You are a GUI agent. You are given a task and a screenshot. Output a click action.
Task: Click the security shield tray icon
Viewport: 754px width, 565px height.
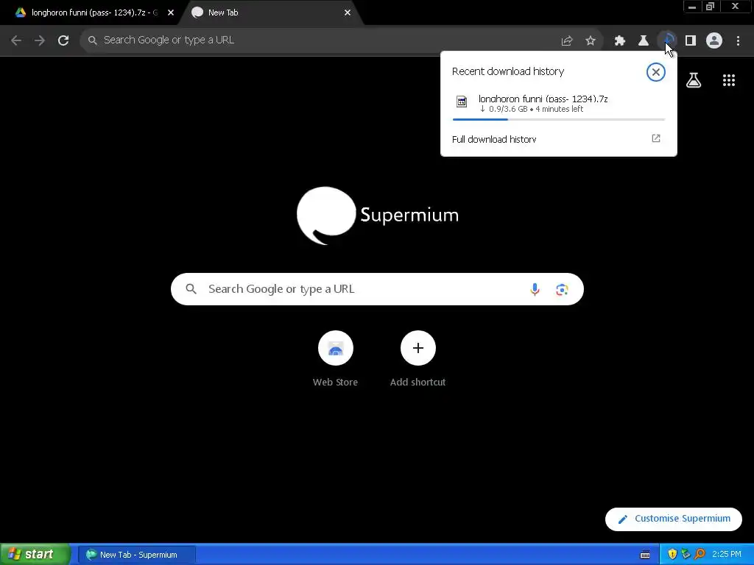(672, 555)
